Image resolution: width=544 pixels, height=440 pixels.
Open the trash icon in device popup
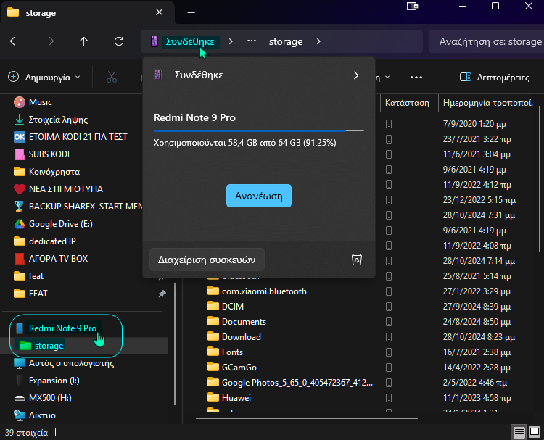coord(357,260)
